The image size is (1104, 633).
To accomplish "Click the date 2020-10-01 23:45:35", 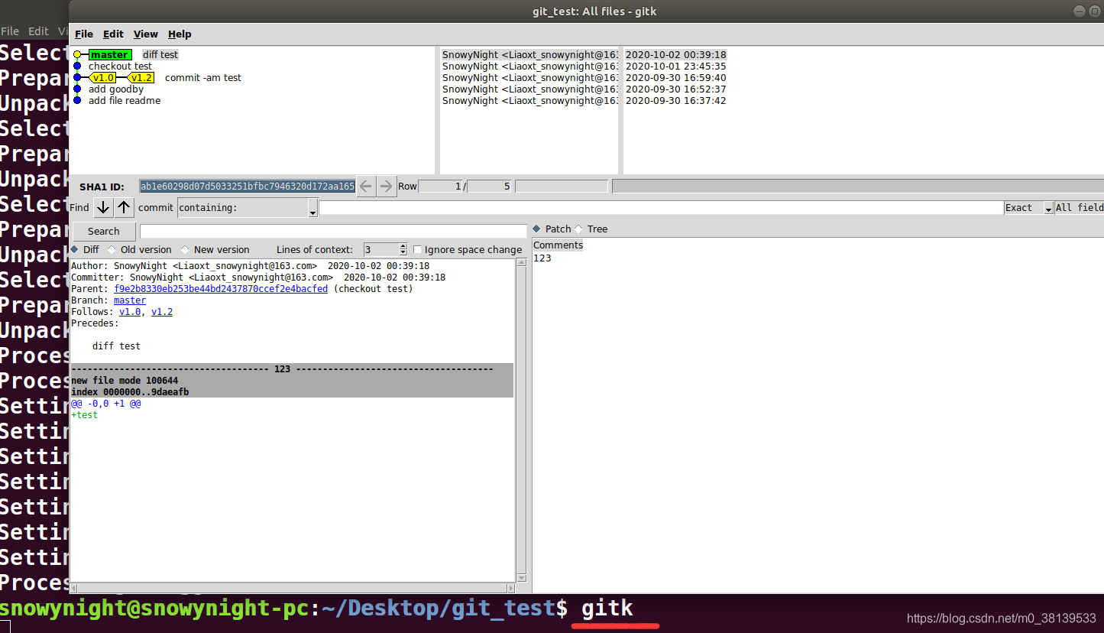I will tap(676, 67).
